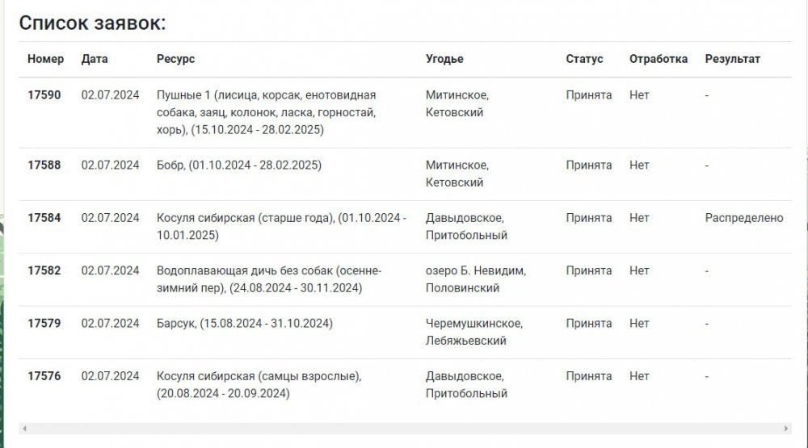Click the Номер column header

pos(45,59)
